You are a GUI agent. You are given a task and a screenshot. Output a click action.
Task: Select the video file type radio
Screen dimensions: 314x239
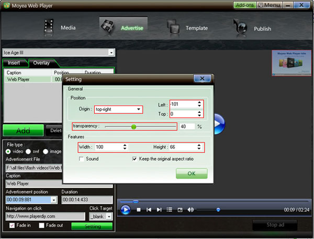(8, 151)
